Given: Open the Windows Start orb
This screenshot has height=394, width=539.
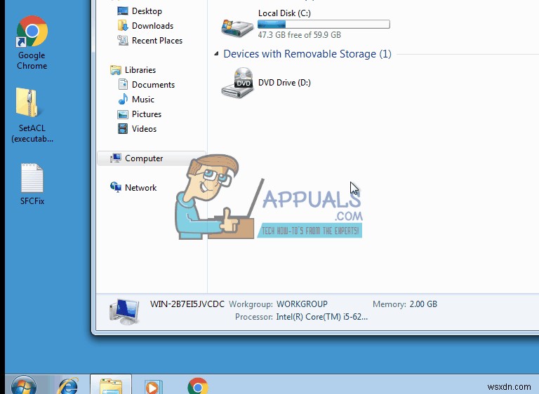Looking at the screenshot, I should 23,386.
